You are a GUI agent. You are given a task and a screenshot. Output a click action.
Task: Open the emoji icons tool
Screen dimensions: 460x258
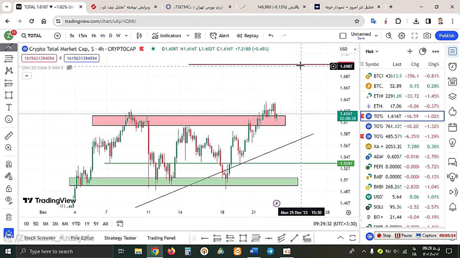(9, 119)
